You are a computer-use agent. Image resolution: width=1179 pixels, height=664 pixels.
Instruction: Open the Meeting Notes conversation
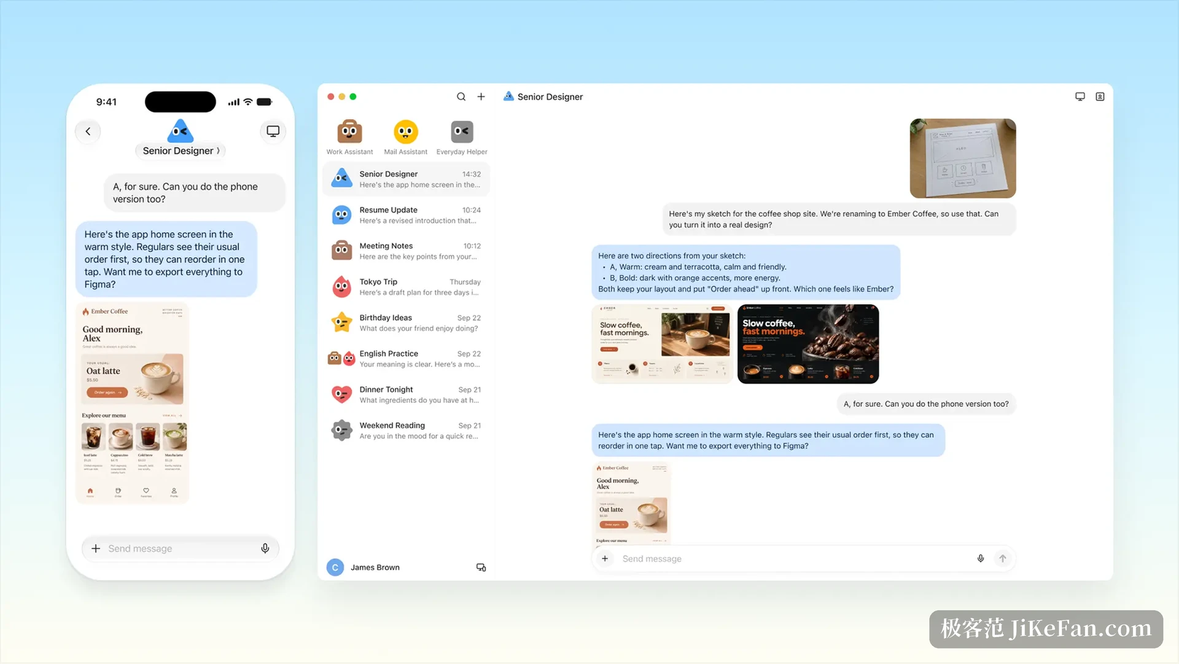click(406, 251)
